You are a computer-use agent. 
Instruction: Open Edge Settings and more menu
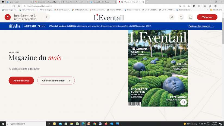click(x=221, y=6)
